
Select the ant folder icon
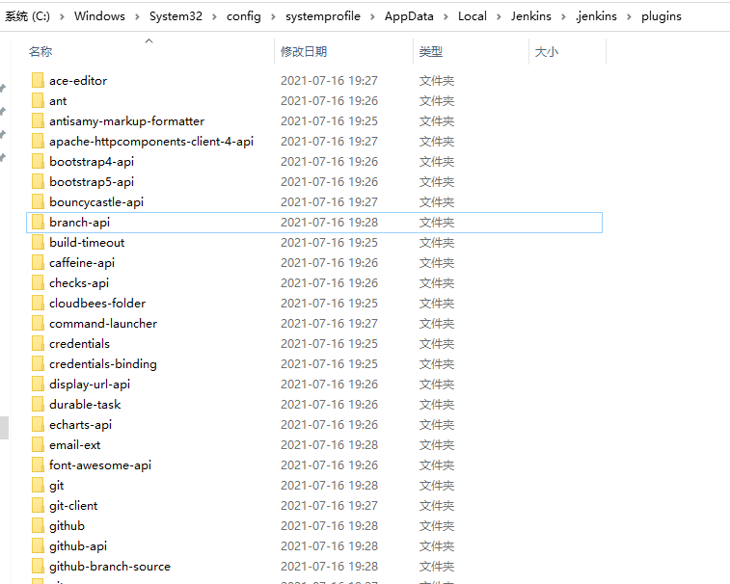click(x=39, y=100)
